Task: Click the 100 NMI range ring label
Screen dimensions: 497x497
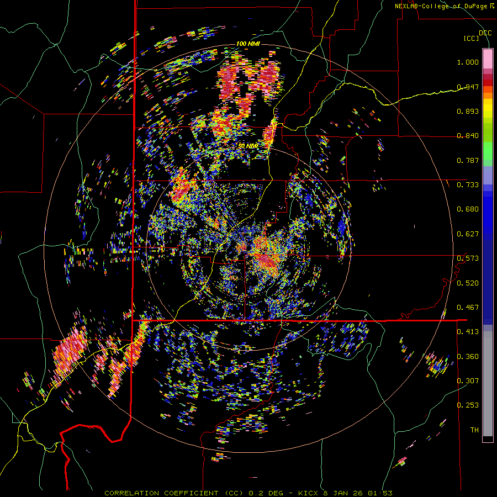Action: pyautogui.click(x=248, y=44)
